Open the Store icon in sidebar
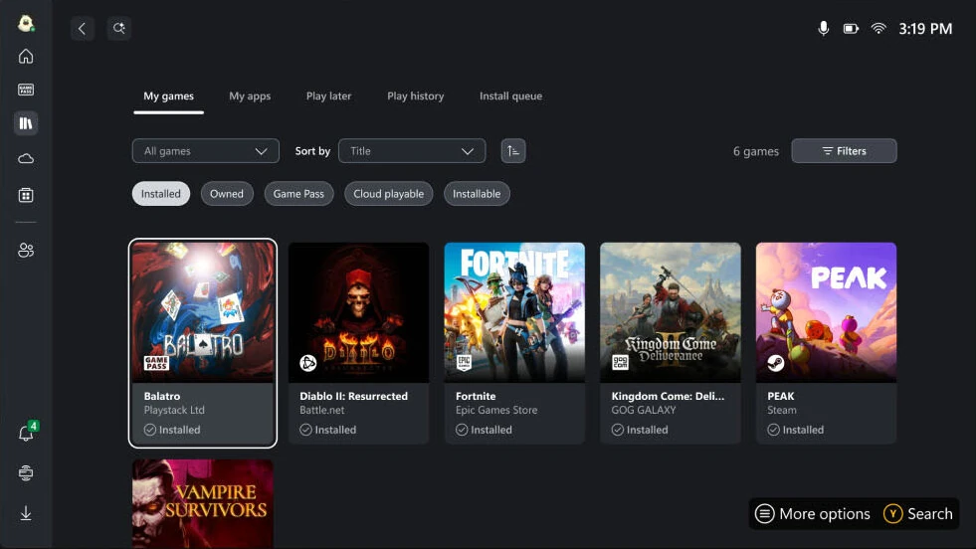Image resolution: width=976 pixels, height=549 pixels. point(26,195)
